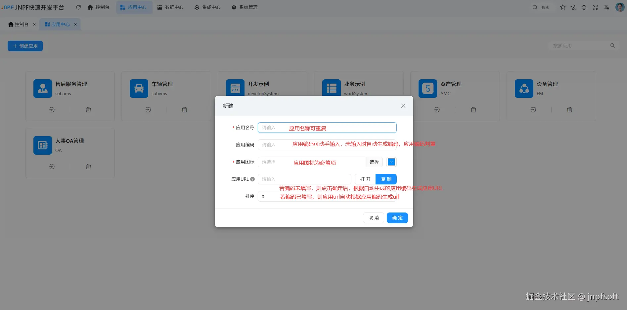
Task: Open the 开发示例 app icon
Action: click(235, 88)
